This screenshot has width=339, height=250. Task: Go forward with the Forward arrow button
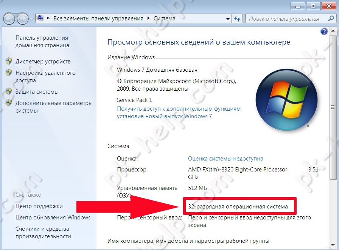(x=22, y=19)
